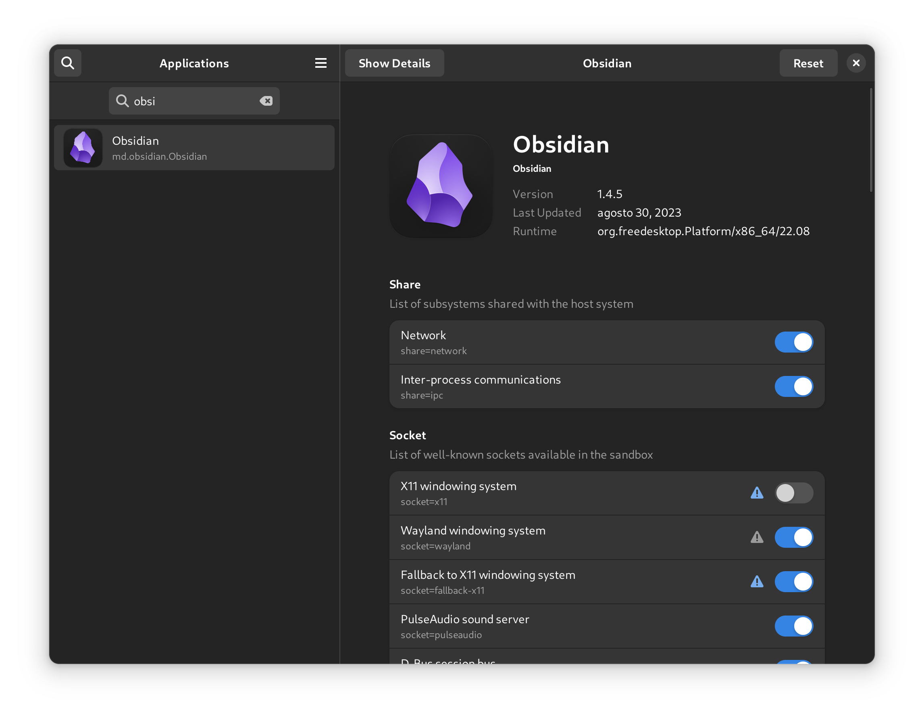Disable Network sharing
The width and height of the screenshot is (924, 718).
pos(794,342)
